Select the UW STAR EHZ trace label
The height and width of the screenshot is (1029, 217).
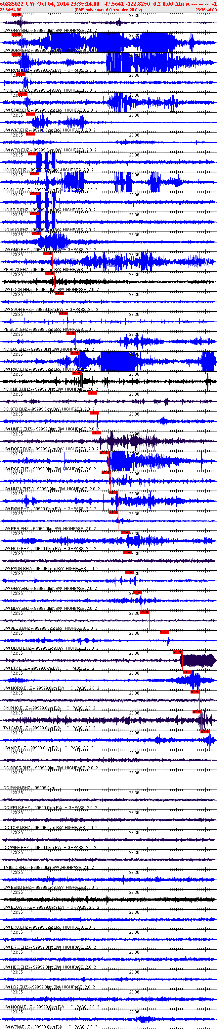pyautogui.click(x=50, y=110)
